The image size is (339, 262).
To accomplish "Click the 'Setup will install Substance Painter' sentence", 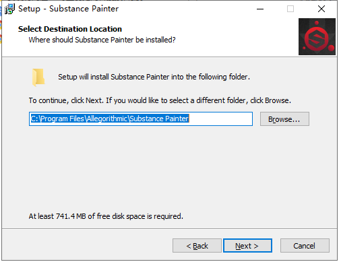I will pos(154,77).
